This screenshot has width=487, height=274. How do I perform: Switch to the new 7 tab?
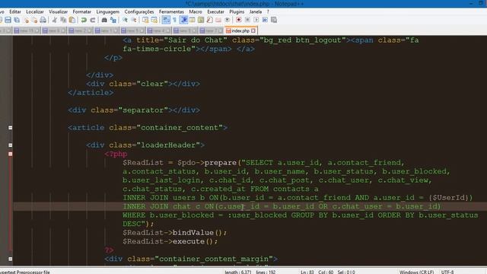click(x=212, y=30)
